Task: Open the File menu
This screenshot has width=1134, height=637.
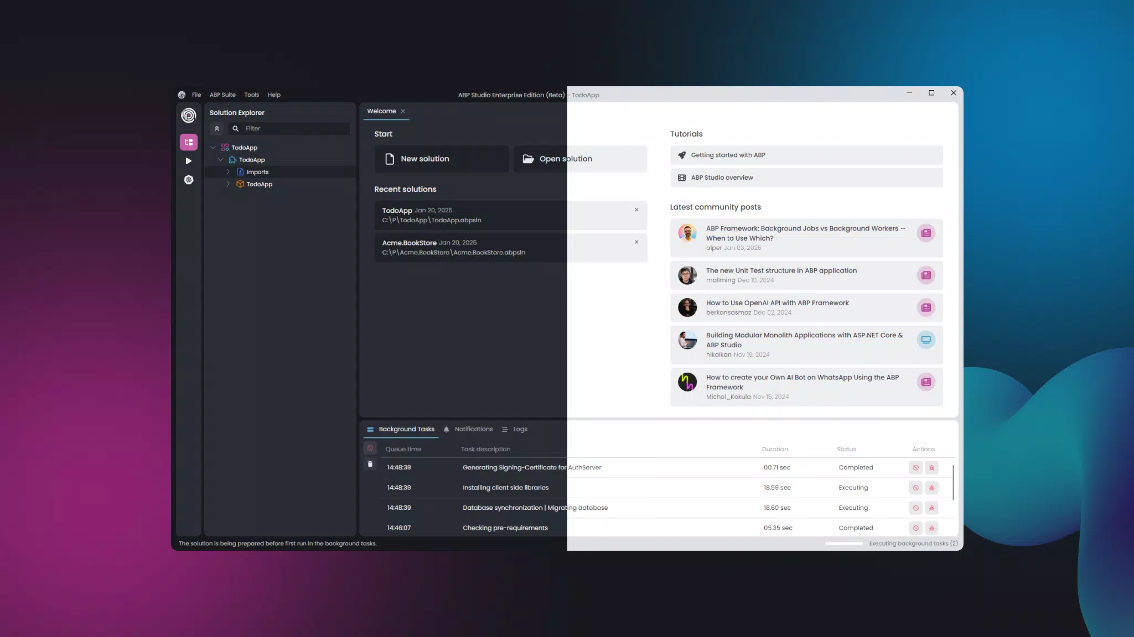Action: (x=196, y=95)
